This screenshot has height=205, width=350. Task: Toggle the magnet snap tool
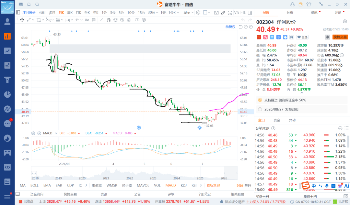click(109, 20)
